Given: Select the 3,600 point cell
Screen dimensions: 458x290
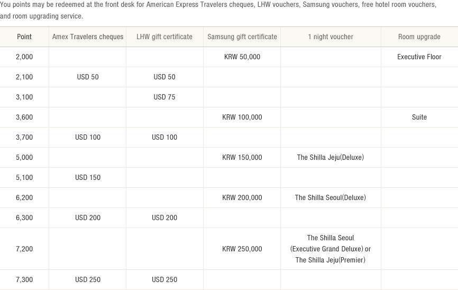Looking at the screenshot, I should [24, 117].
